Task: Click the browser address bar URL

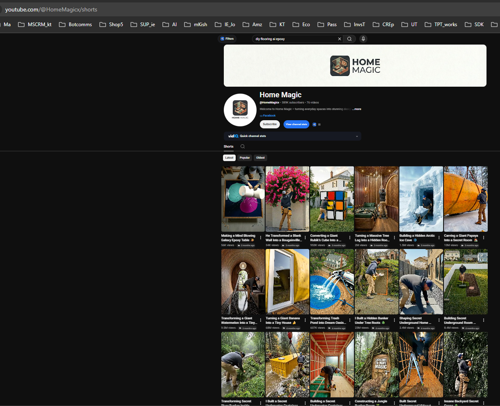Action: pos(51,9)
